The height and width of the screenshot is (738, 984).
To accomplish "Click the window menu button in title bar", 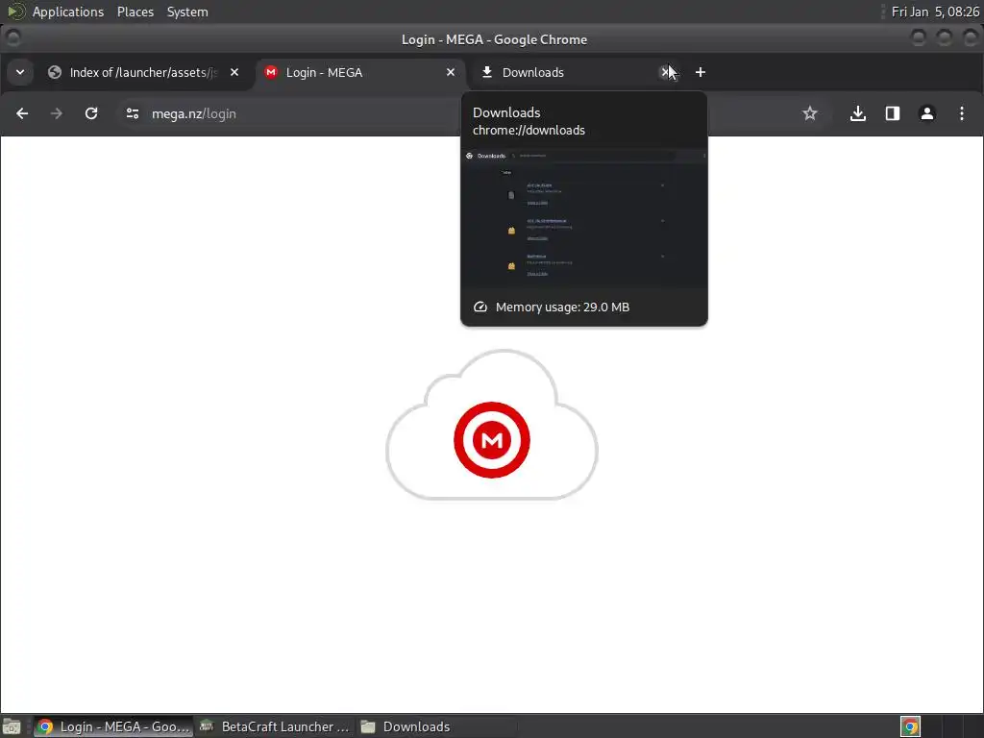I will pos(12,38).
